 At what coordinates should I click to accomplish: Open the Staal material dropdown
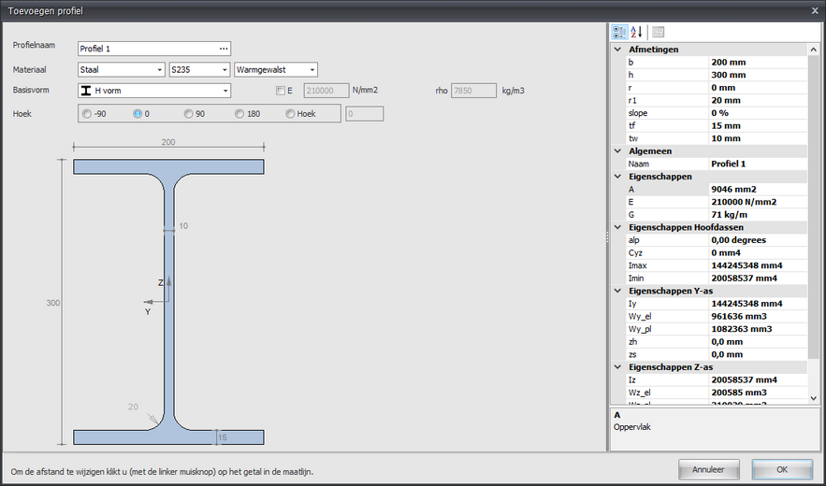160,69
